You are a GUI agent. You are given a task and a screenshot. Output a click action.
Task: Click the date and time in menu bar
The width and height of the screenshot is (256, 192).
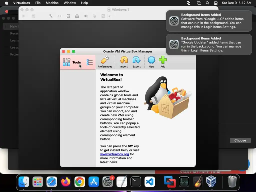pyautogui.click(x=236, y=3)
